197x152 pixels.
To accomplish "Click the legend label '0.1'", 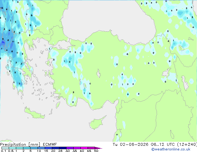I will (x=3, y=151).
